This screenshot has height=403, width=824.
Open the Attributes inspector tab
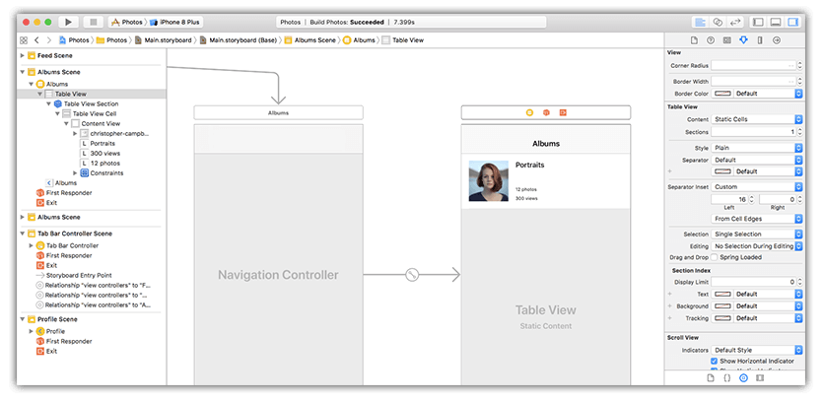(742, 39)
